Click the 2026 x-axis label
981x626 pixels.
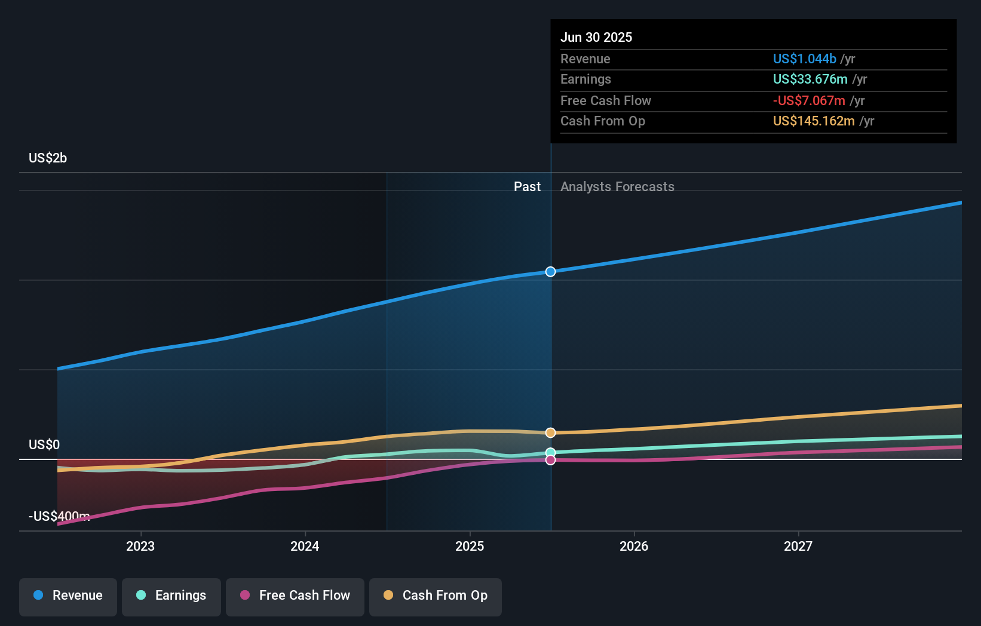634,546
